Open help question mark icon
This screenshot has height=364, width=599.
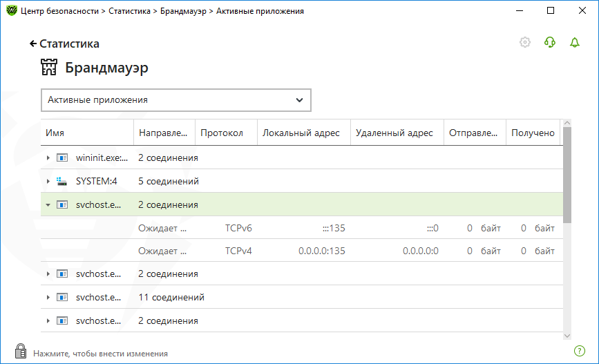(x=580, y=351)
